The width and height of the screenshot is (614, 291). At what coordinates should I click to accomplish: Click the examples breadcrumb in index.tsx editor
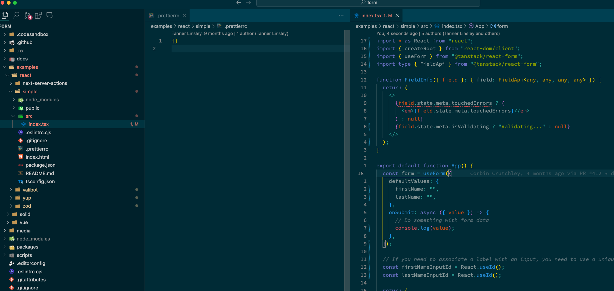pyautogui.click(x=366, y=26)
